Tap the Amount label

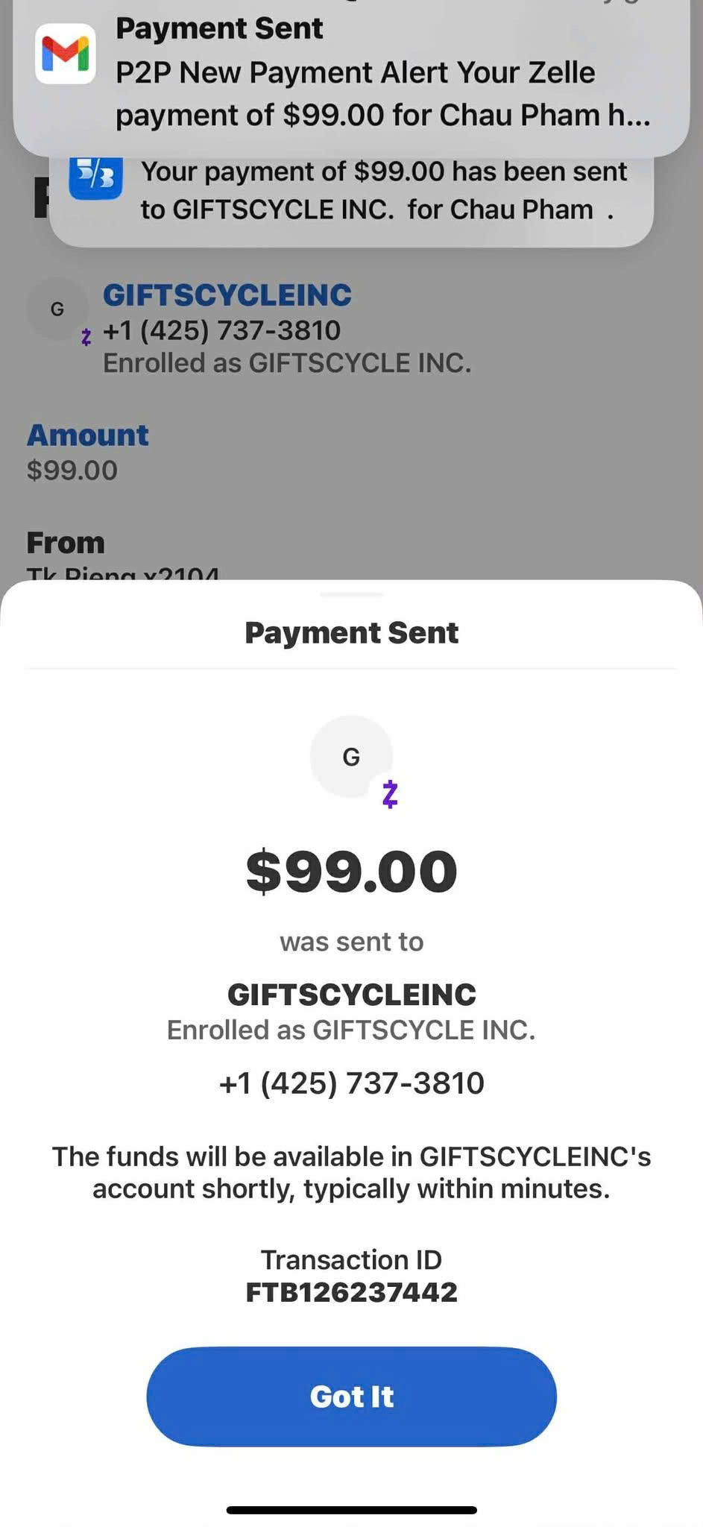(88, 435)
